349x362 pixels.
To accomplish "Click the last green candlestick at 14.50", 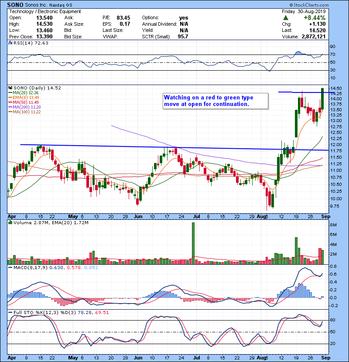I will pyautogui.click(x=322, y=99).
